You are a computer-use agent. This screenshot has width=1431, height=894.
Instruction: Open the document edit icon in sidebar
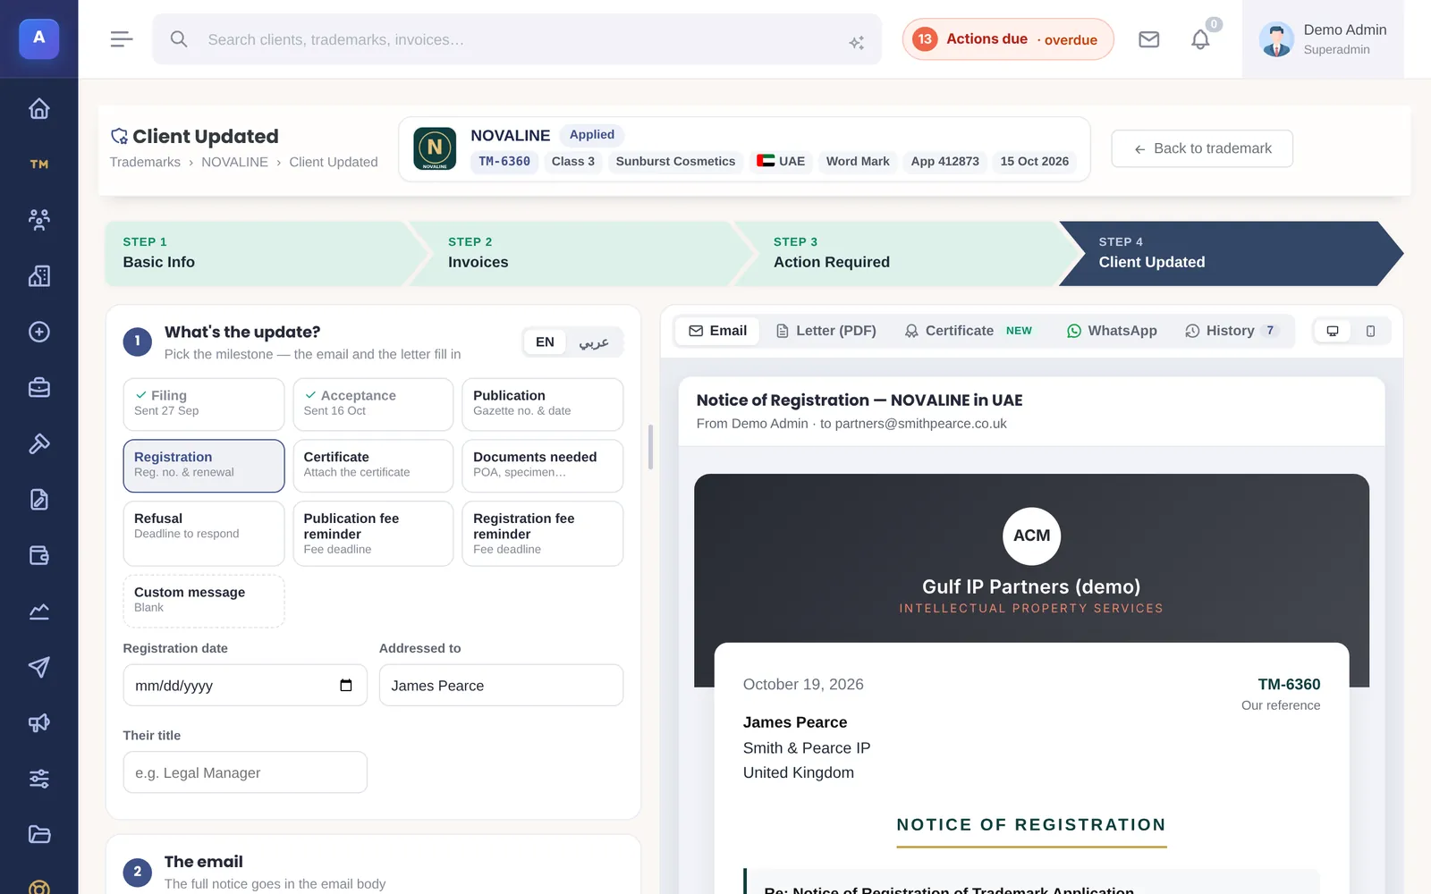coord(38,500)
